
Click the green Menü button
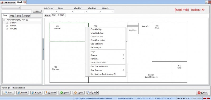click(x=64, y=93)
